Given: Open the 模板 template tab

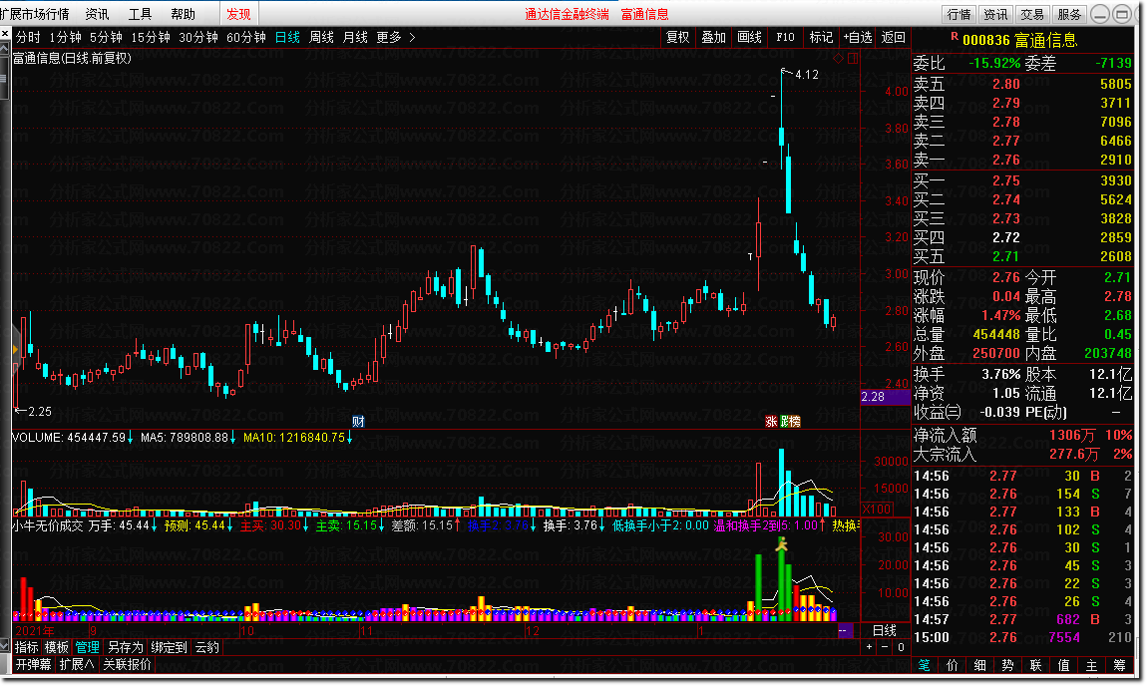Looking at the screenshot, I should pos(57,647).
